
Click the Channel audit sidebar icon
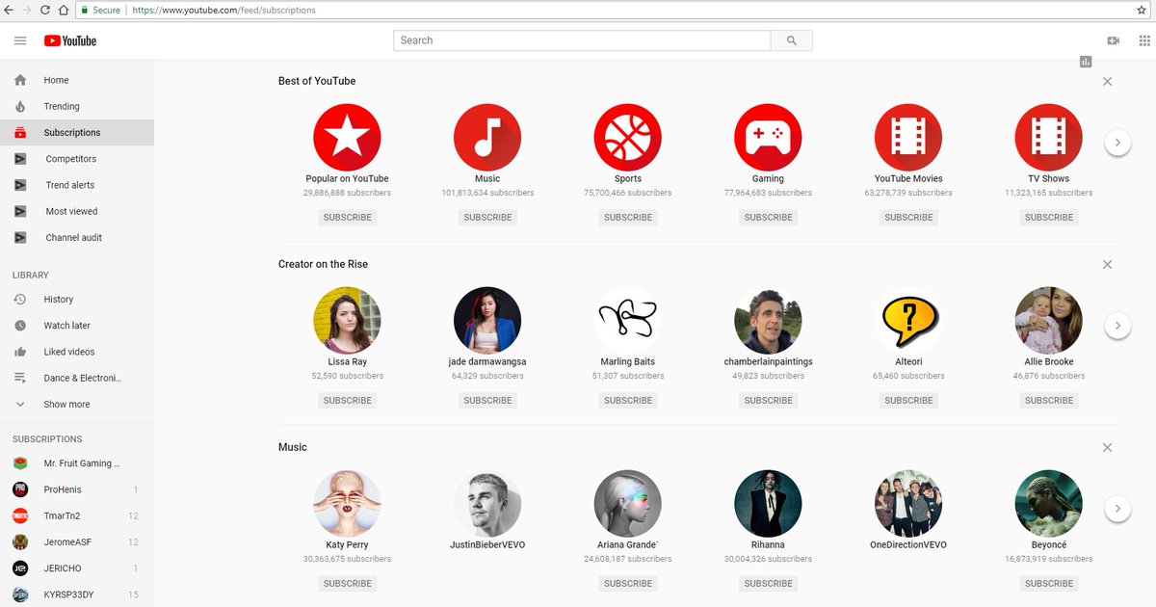pyautogui.click(x=20, y=237)
